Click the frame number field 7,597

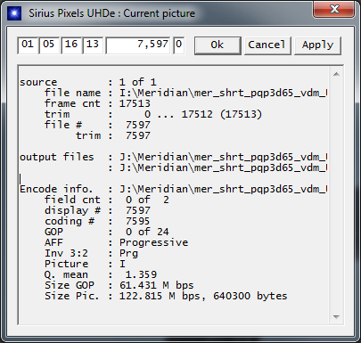(138, 45)
